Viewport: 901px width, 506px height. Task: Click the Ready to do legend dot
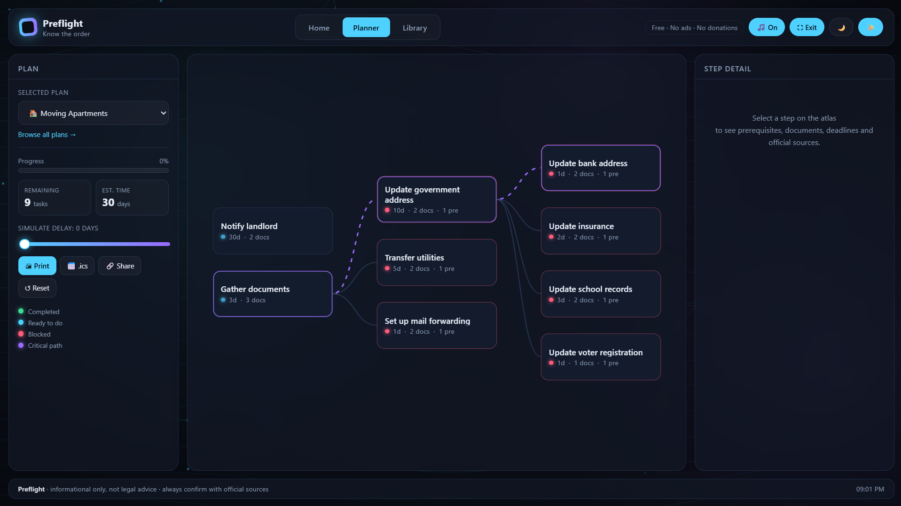[x=21, y=322]
